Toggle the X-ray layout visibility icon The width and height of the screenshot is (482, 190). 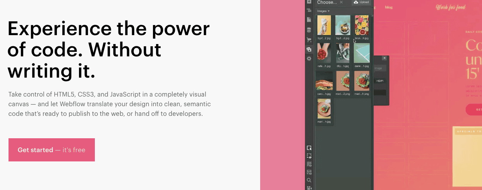pos(309,172)
